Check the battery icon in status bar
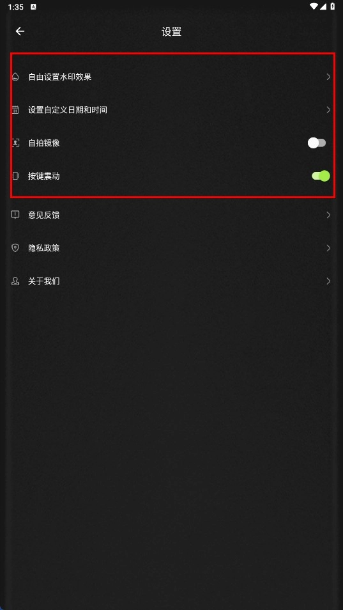Image resolution: width=343 pixels, height=610 pixels. pos(333,6)
